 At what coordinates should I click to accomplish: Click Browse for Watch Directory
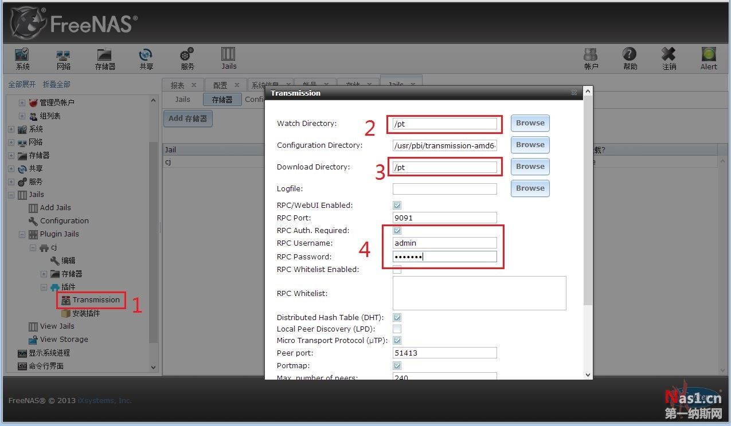point(530,123)
